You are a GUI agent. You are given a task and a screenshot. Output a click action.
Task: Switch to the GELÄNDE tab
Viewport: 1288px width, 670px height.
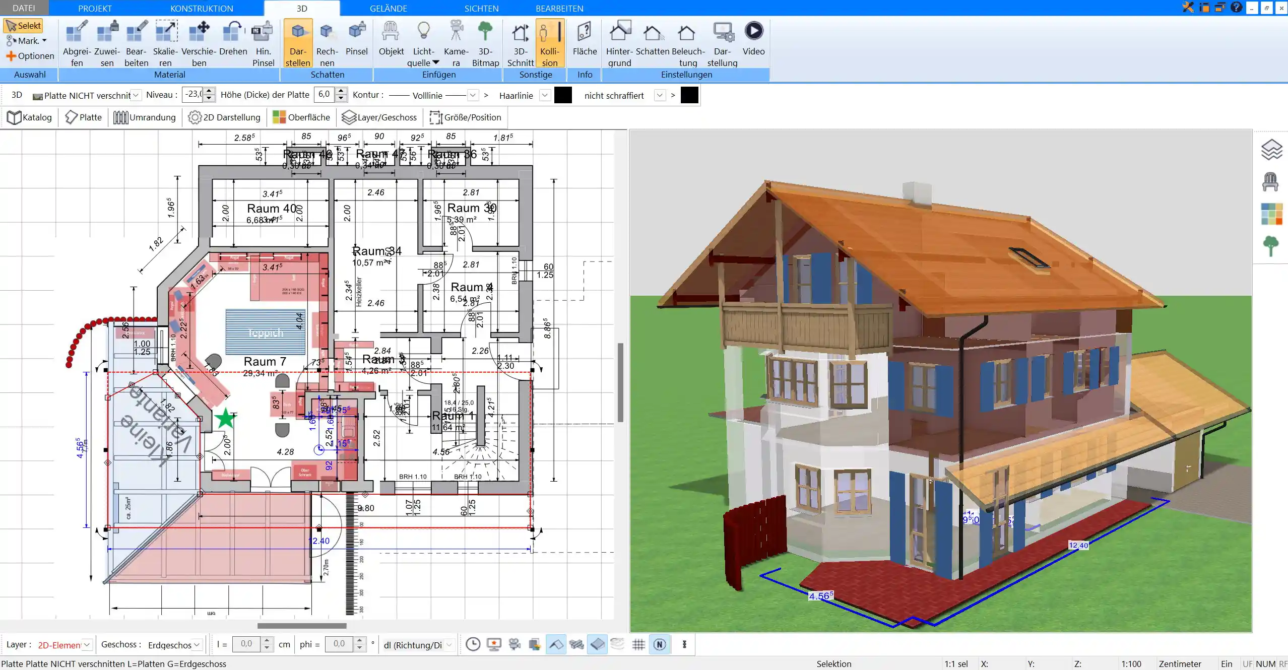(x=388, y=8)
